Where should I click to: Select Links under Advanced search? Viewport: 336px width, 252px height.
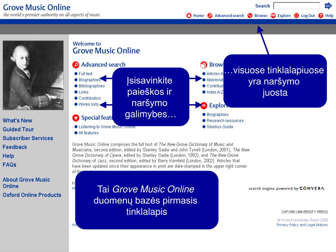coord(83,92)
